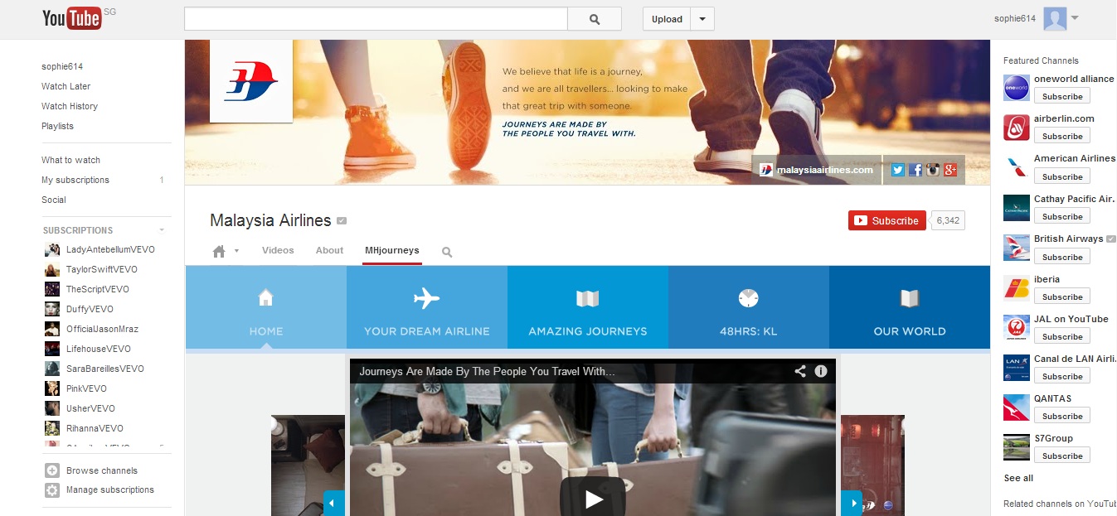Image resolution: width=1117 pixels, height=516 pixels.
Task: Click the video share icon
Action: coord(800,371)
